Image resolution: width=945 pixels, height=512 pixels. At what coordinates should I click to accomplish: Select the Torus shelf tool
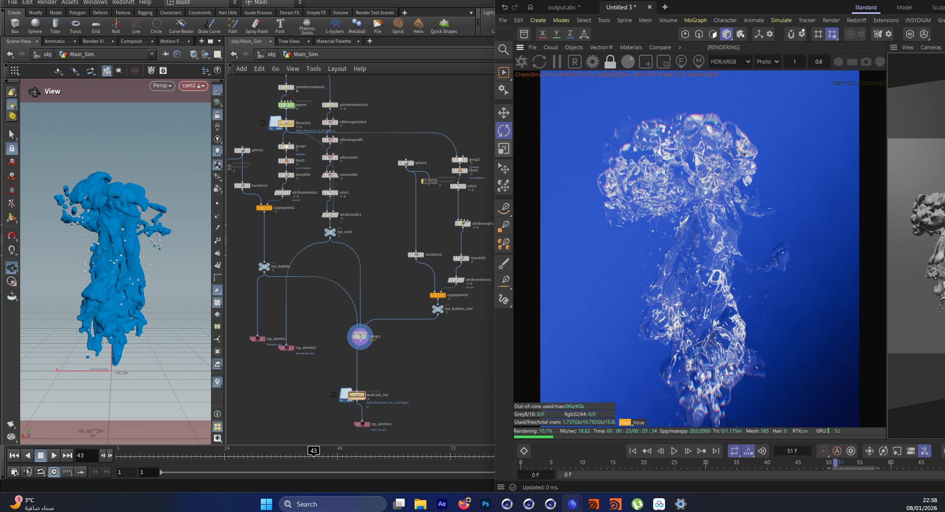pos(75,26)
